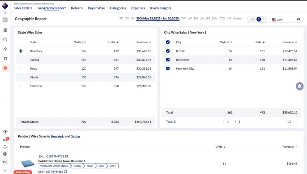Copy the ASIN L5745Y8H62
Viewport: 307px width, 174px height.
65,172
